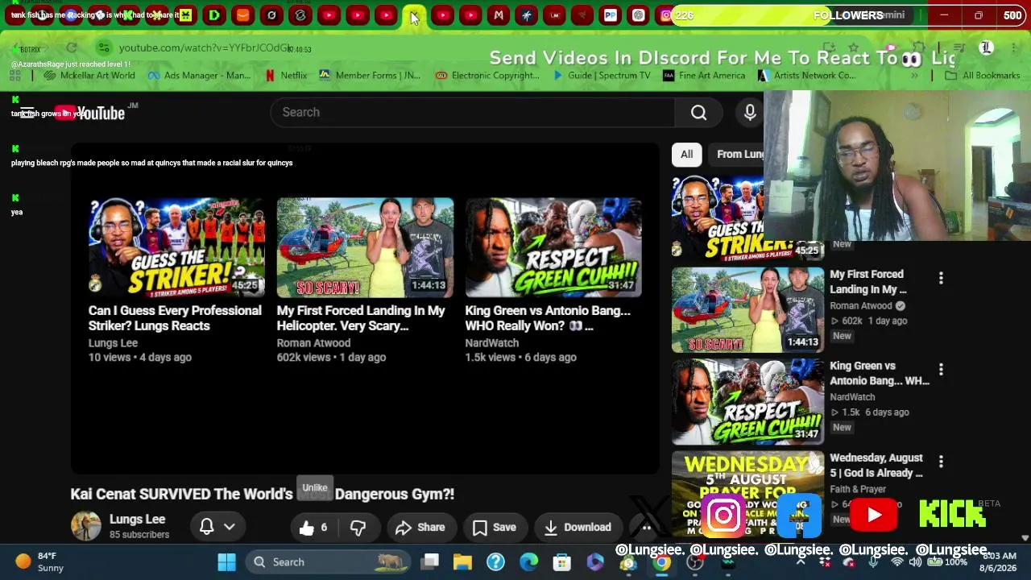1031x580 pixels.
Task: Open the 'All Bookmarks' folder
Action: pos(983,76)
